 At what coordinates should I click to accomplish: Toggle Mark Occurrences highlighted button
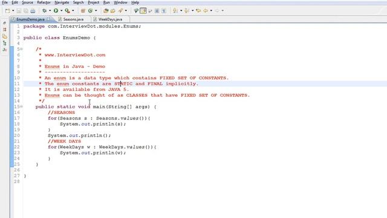click(143, 11)
